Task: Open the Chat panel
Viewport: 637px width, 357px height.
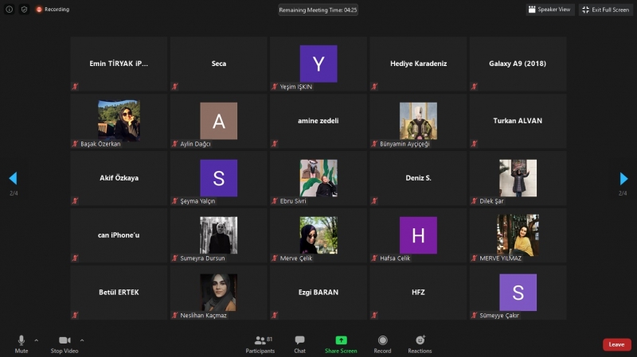Action: (x=299, y=340)
